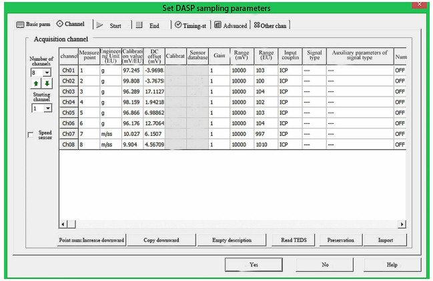
Task: Click the m/ss unit cell in Ch07 row
Action: 111,134
